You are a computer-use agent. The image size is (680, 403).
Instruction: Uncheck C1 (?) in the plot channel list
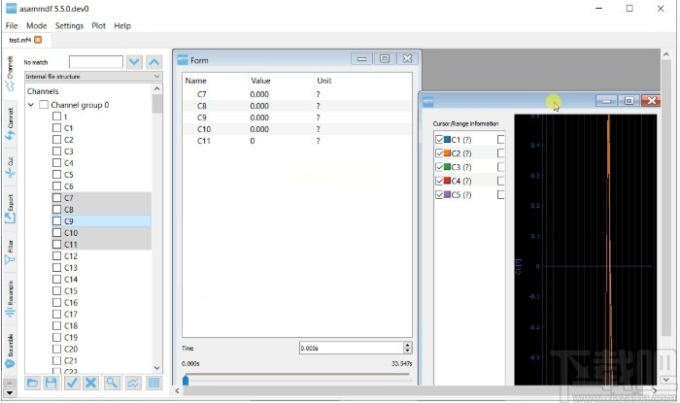[439, 140]
